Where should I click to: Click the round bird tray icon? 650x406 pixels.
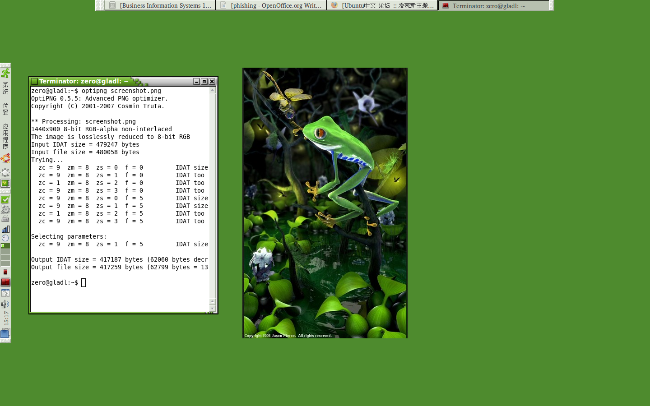(x=5, y=238)
